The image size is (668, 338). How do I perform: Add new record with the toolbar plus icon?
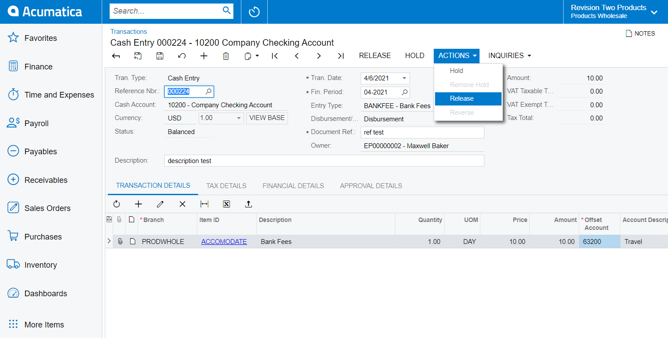point(204,56)
